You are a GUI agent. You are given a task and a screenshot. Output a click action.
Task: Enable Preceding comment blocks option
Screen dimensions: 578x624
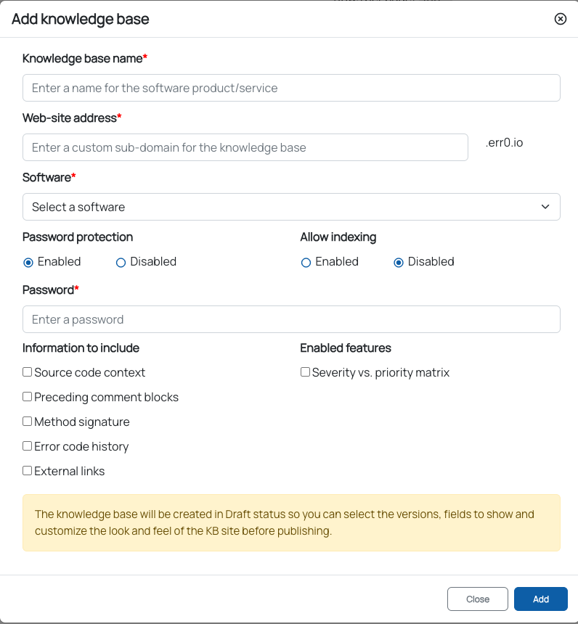[x=28, y=397]
